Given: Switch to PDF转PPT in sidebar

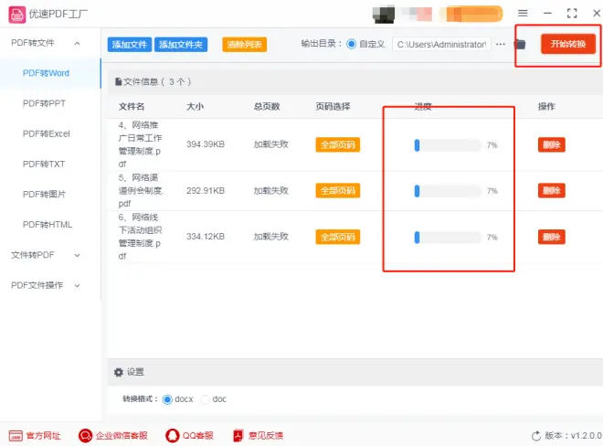Looking at the screenshot, I should 46,103.
